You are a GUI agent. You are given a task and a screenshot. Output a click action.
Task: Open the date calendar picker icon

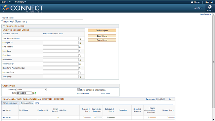33,93
